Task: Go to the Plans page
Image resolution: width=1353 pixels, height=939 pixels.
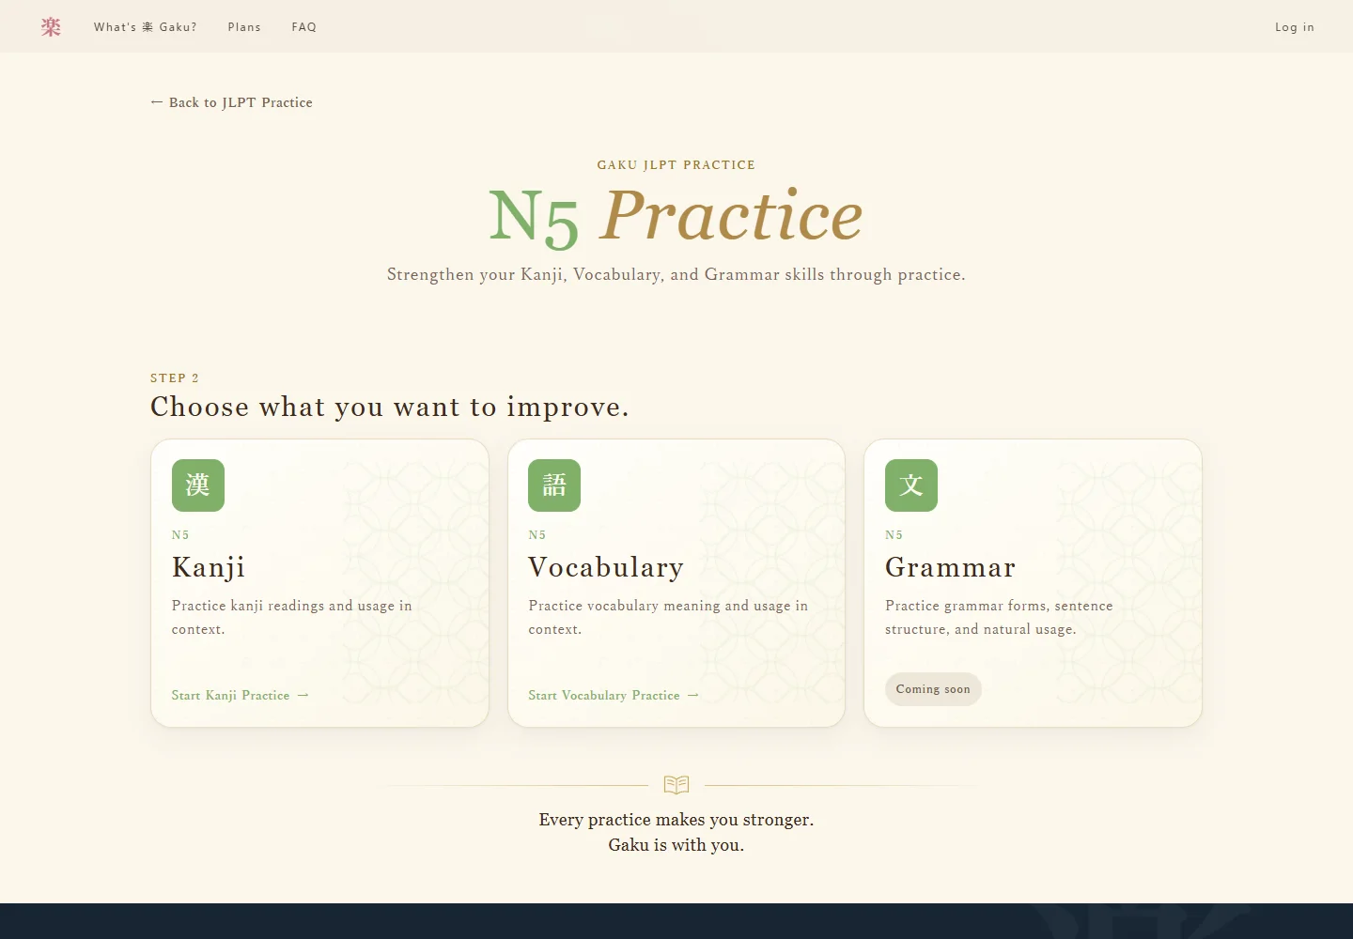Action: coord(244,27)
